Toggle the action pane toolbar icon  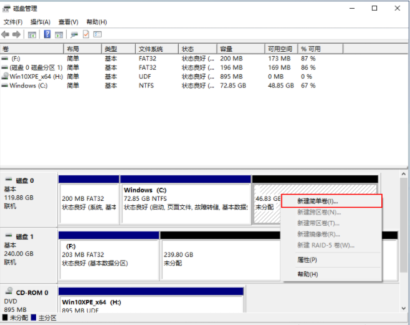tap(59, 34)
